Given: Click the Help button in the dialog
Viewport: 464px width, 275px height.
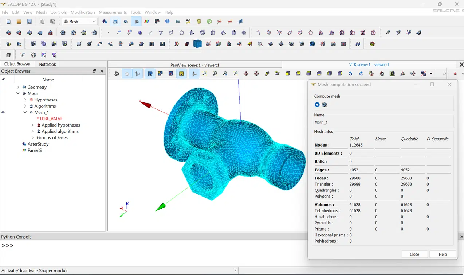Looking at the screenshot, I should pyautogui.click(x=443, y=254).
